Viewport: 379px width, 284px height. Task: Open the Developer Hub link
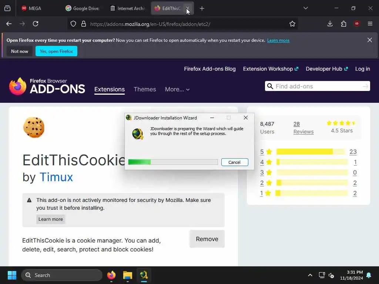327,69
